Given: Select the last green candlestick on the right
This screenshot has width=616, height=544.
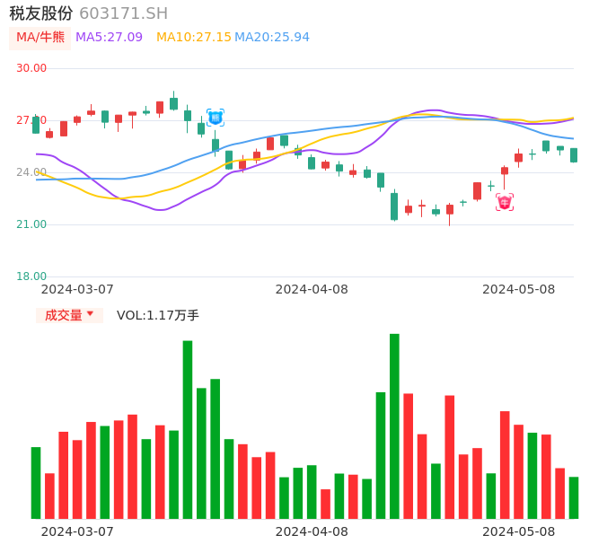Looking at the screenshot, I should click(574, 155).
